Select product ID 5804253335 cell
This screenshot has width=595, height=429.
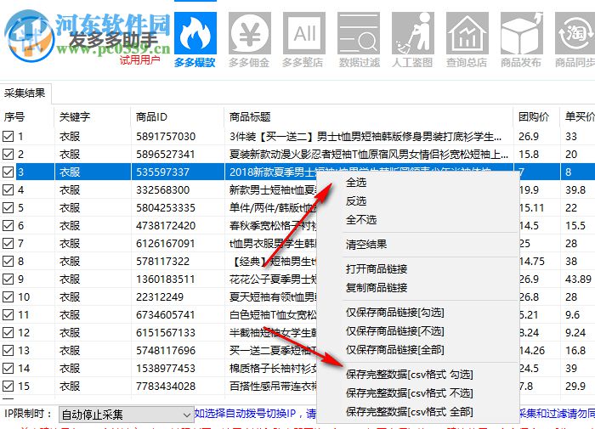point(166,207)
